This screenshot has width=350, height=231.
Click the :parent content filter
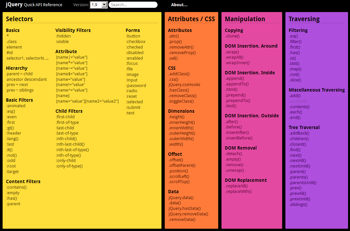point(13,204)
